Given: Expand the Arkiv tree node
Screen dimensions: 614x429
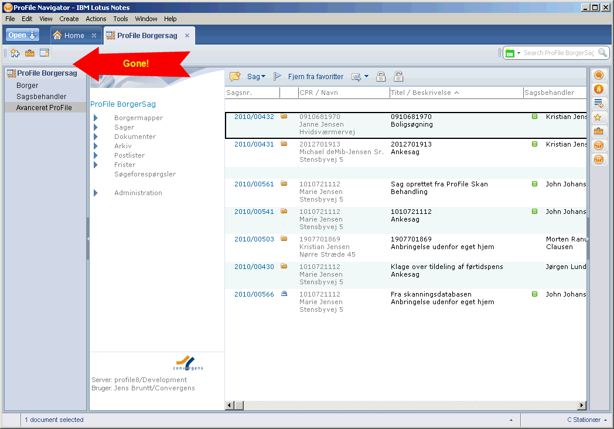Looking at the screenshot, I should 95,146.
